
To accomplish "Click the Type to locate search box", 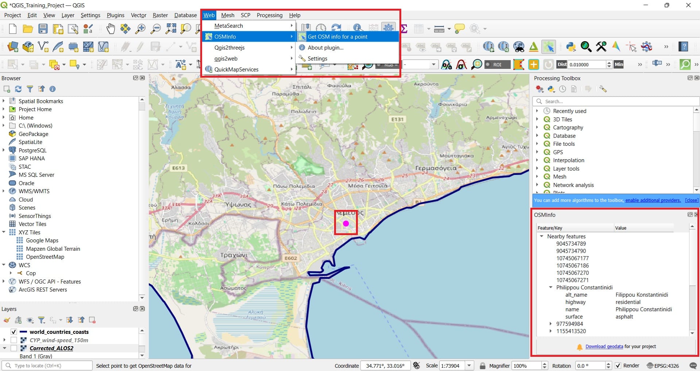I will pyautogui.click(x=47, y=366).
